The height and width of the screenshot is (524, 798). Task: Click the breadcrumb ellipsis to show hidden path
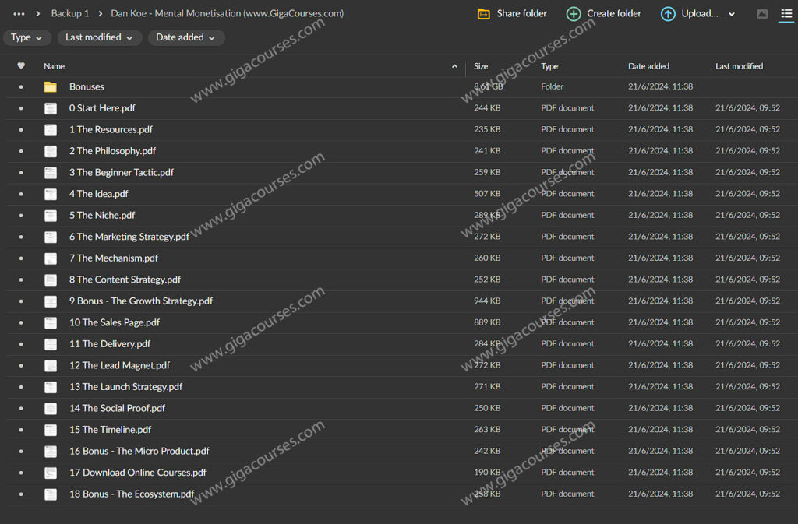click(19, 13)
